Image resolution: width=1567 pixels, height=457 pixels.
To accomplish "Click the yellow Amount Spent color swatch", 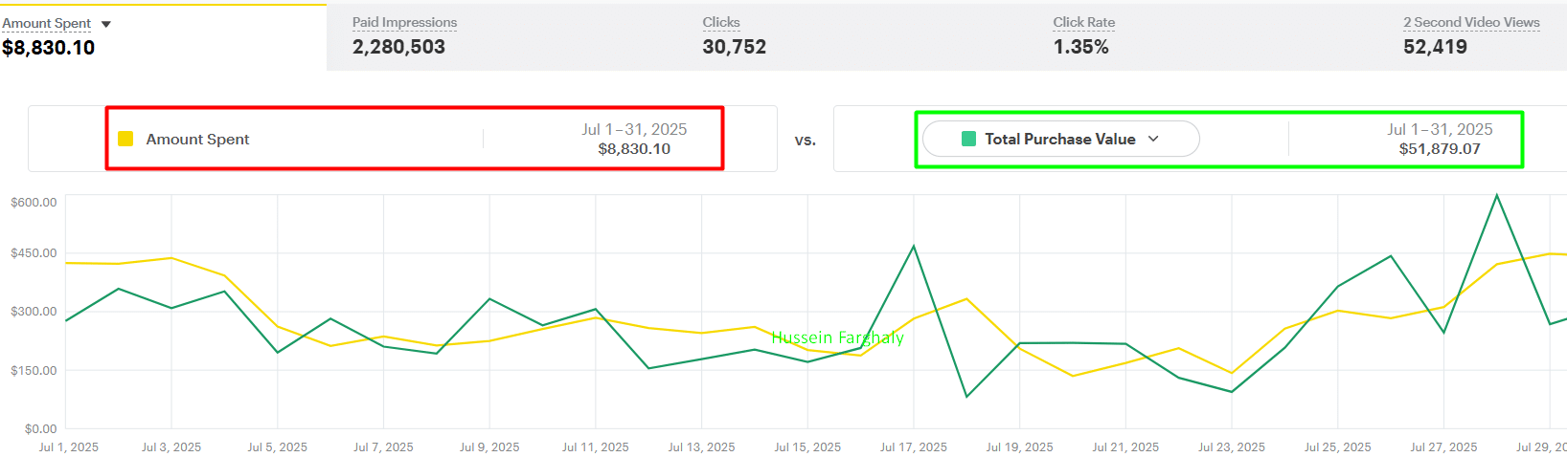I will coord(125,139).
